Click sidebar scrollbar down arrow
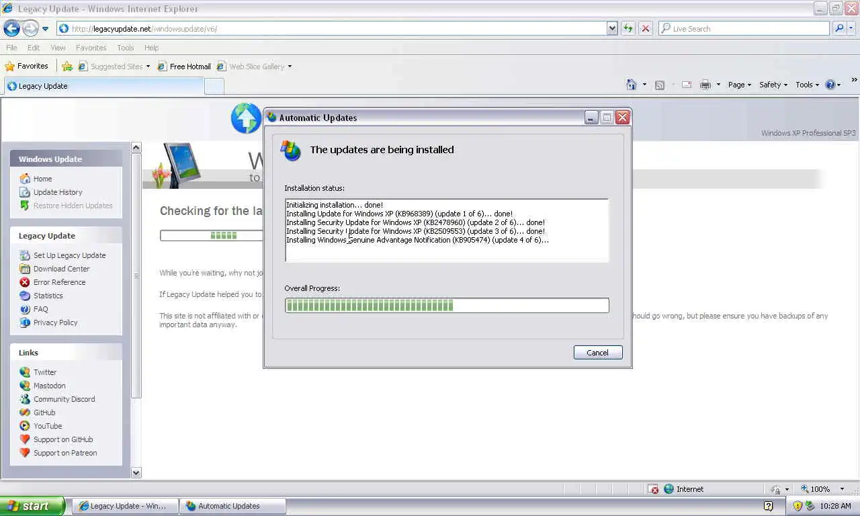Screen dimensions: 860x516 click(136, 472)
